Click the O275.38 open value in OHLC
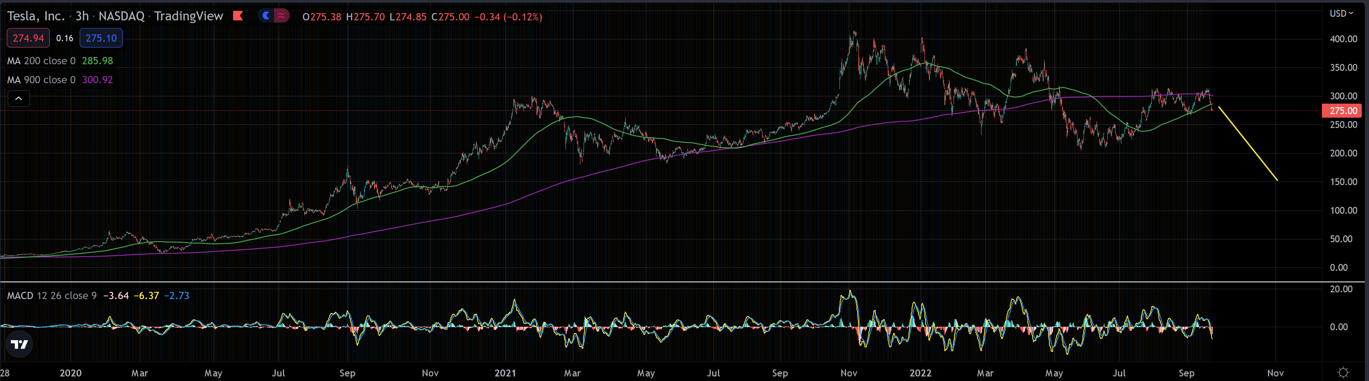The height and width of the screenshot is (381, 1369). (321, 17)
